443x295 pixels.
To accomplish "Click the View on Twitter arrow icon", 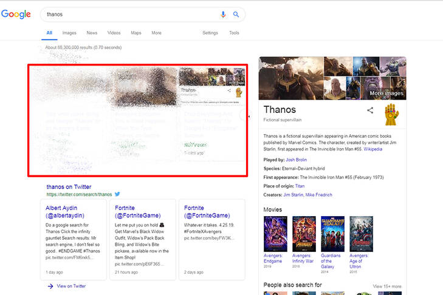I will 50,286.
